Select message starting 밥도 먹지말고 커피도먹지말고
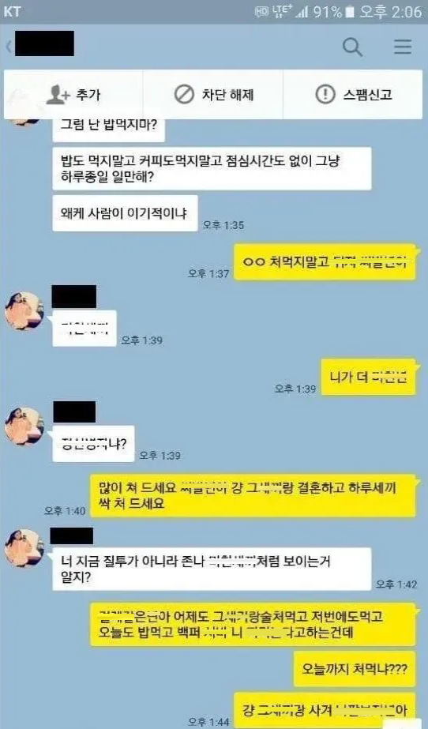Screen dimensions: 428x729 (212, 169)
